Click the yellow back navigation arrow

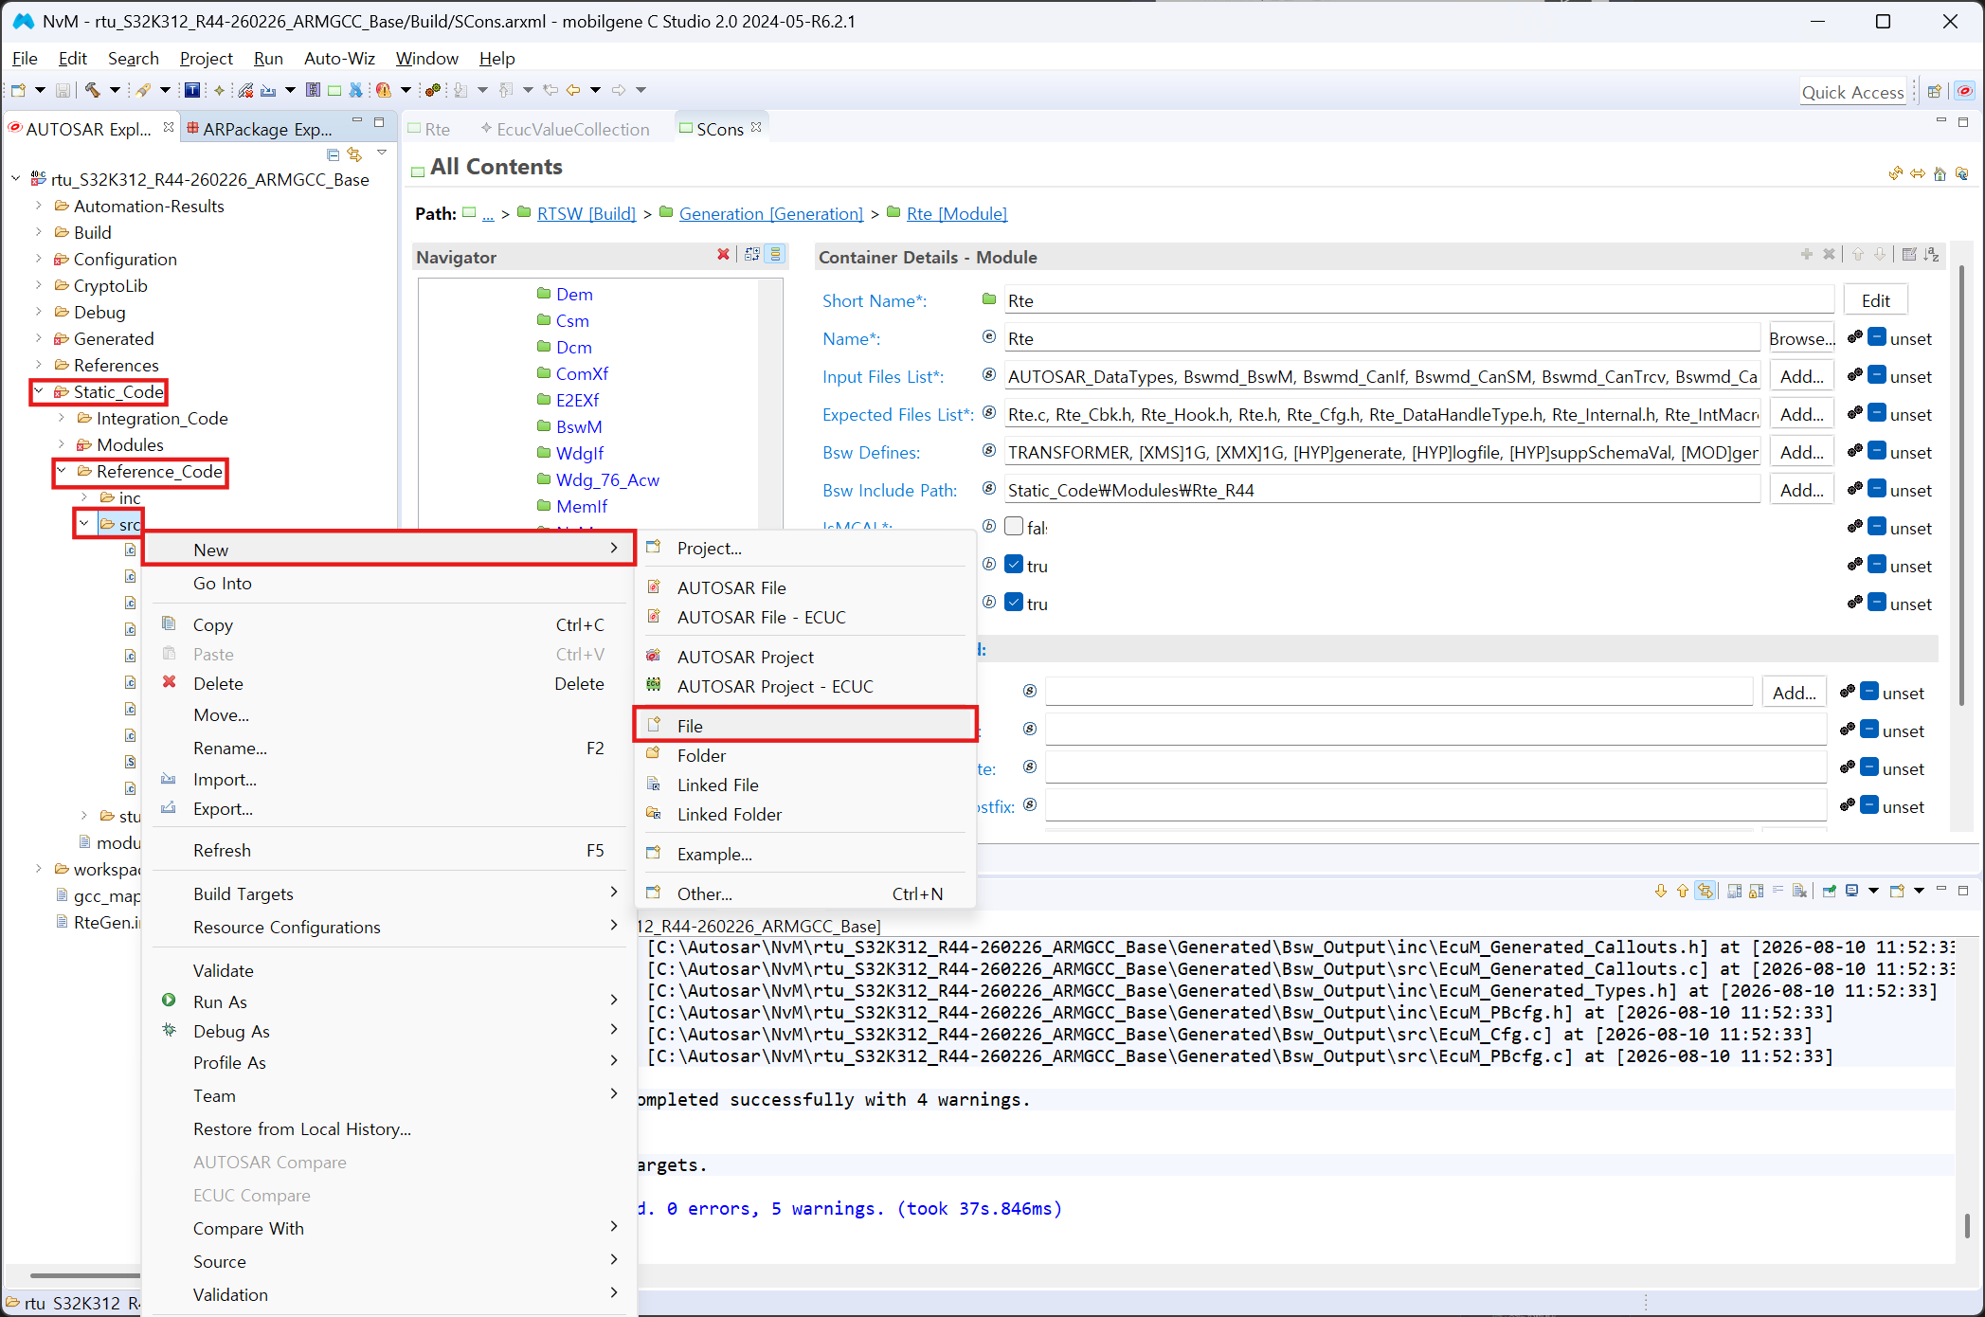pos(573,90)
